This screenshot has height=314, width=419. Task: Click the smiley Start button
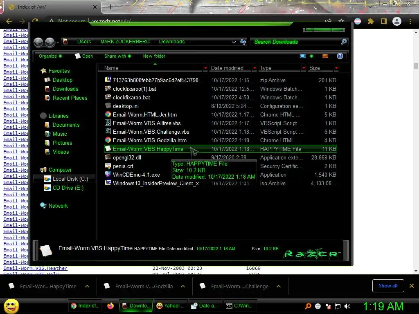[11, 306]
